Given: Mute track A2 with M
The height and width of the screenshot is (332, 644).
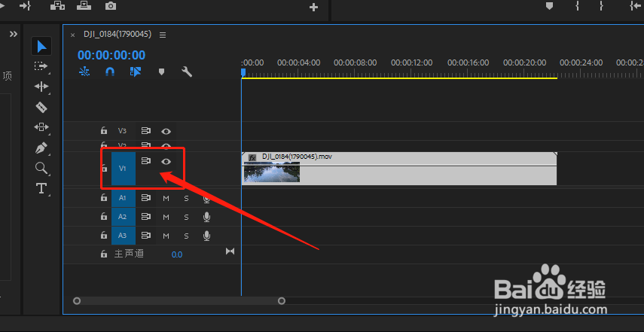Looking at the screenshot, I should (x=166, y=217).
